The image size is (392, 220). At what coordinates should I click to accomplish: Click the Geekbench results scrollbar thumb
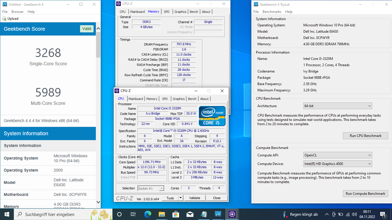point(98,44)
